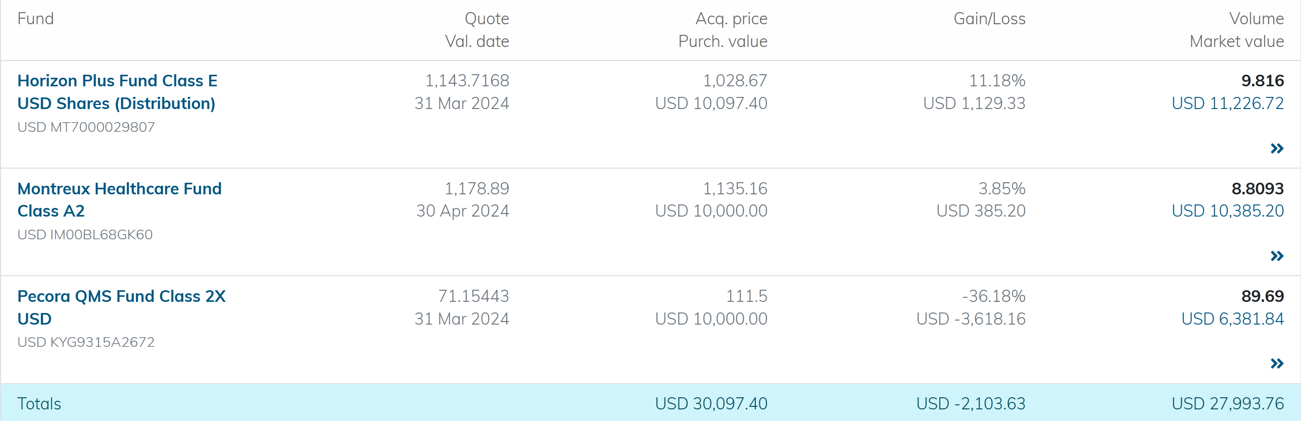
Task: Click Pecora market value USD 6,381.84
Action: coord(1232,319)
